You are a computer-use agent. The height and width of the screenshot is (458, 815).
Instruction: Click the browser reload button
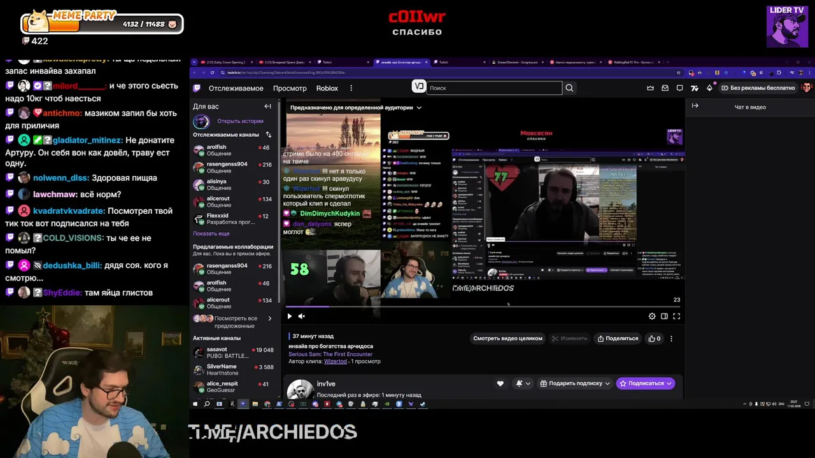[x=213, y=73]
